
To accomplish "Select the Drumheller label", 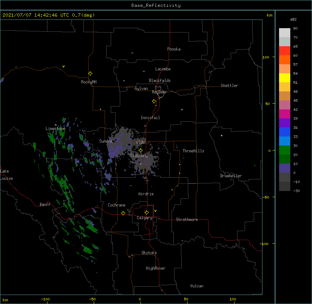I will point(231,176).
